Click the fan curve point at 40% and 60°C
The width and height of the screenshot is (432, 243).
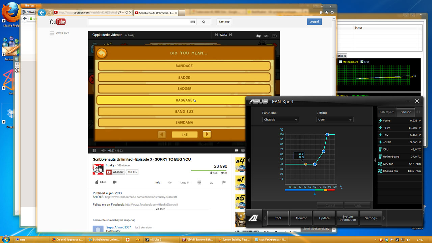(x=315, y=164)
